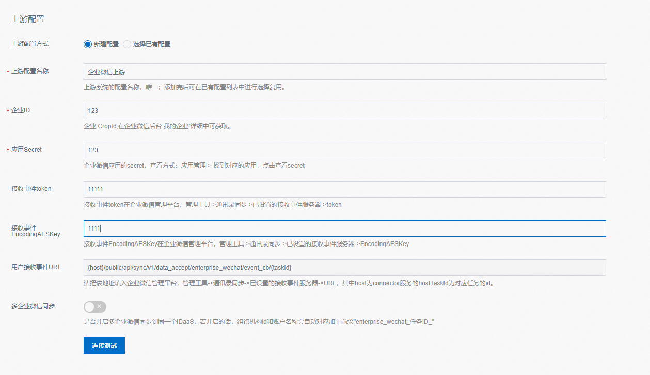Image resolution: width=650 pixels, height=375 pixels.
Task: Click into the 企业ID text field
Action: pos(344,111)
